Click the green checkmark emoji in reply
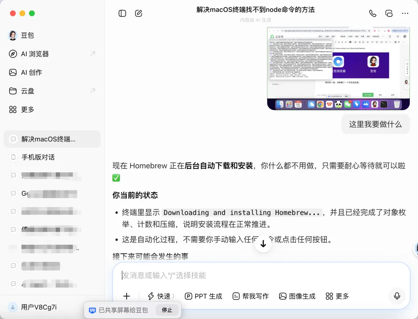418x319 pixels. tap(116, 178)
